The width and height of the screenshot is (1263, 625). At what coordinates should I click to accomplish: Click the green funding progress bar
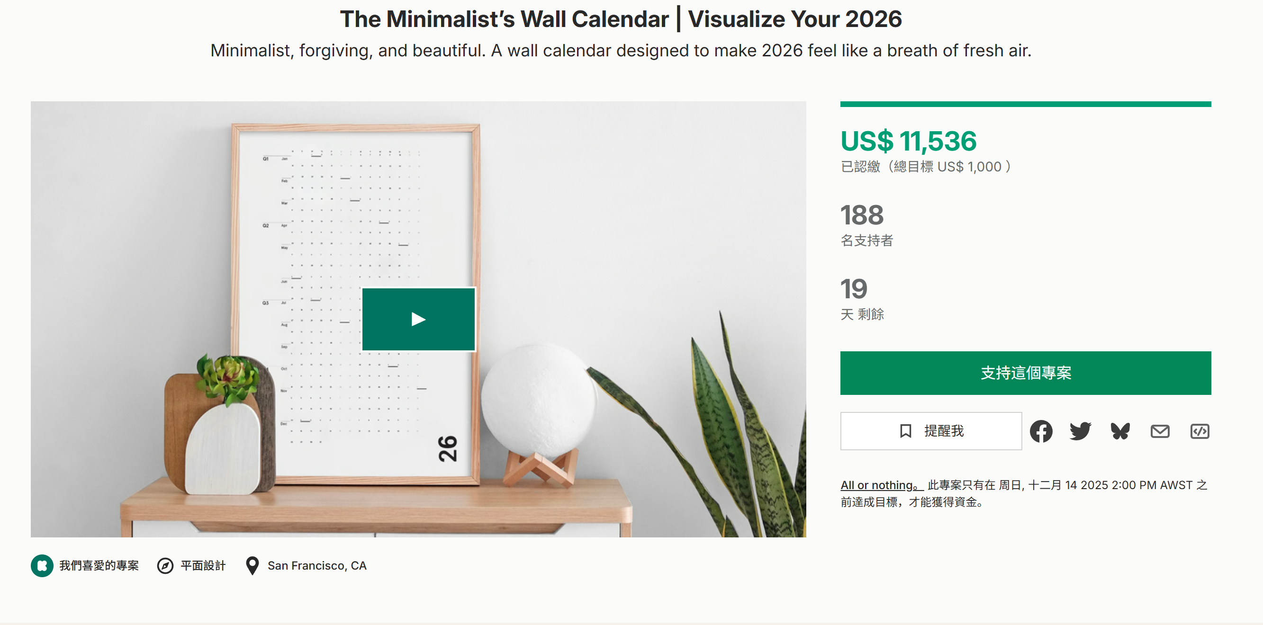point(1025,104)
